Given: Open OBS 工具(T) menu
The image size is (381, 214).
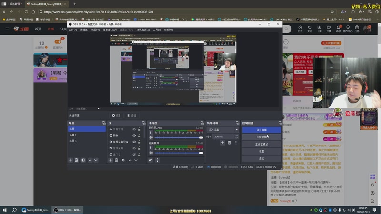Looking at the screenshot, I should 157,30.
